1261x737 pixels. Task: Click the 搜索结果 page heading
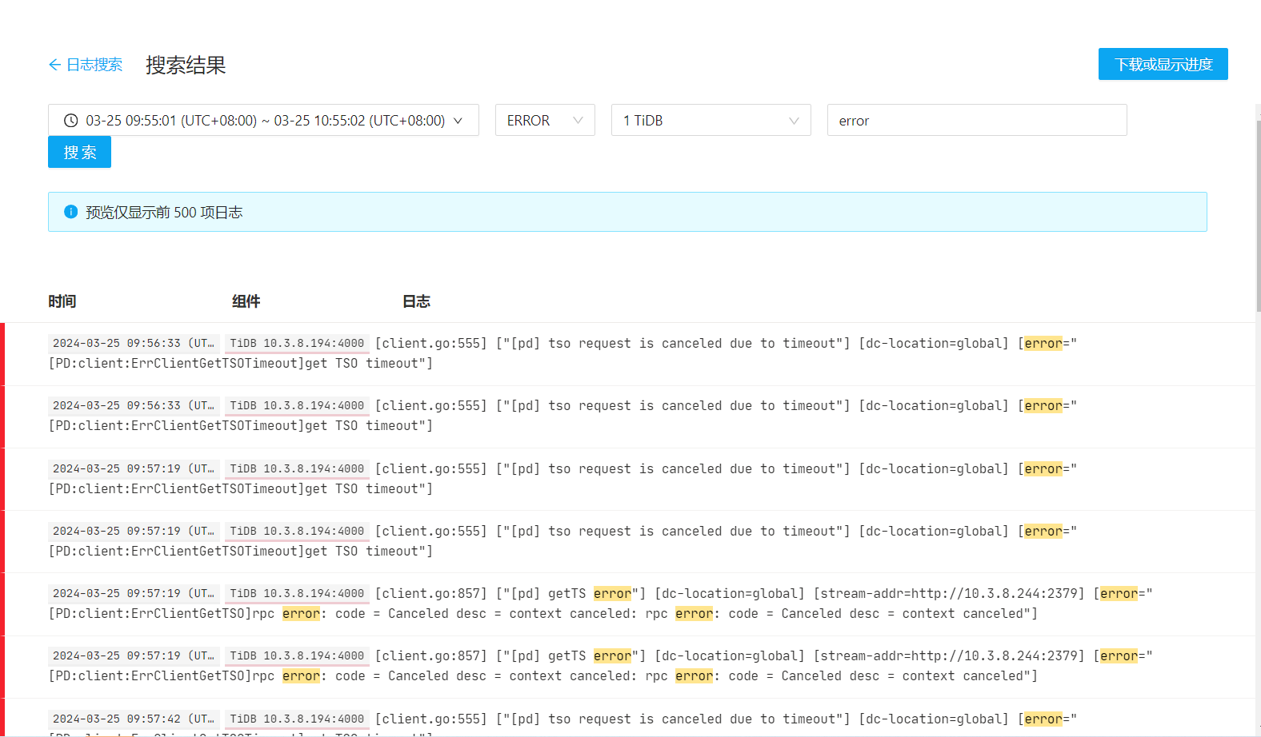[186, 65]
